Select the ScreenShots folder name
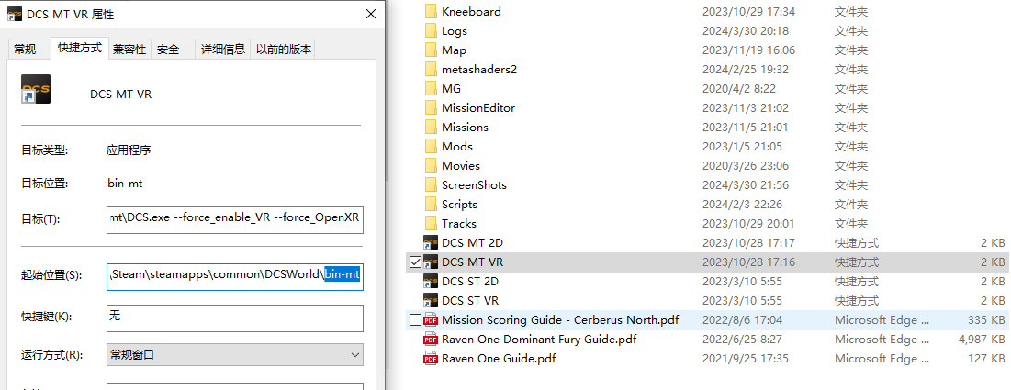1011x390 pixels. click(x=475, y=185)
